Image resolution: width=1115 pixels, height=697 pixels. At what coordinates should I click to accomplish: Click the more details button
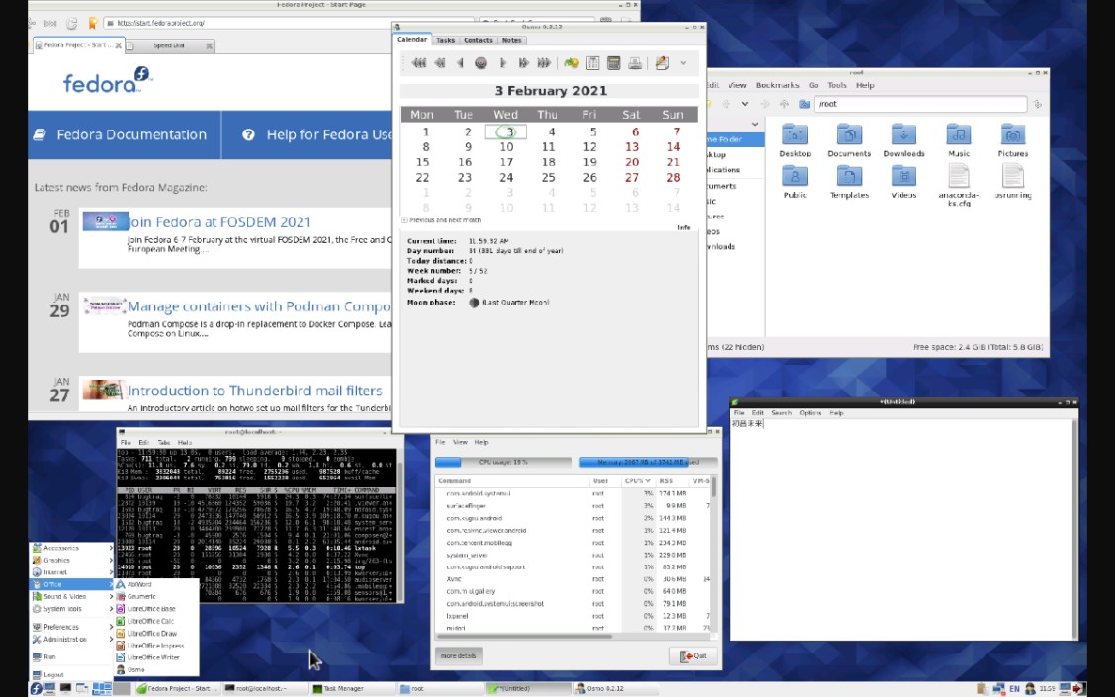coord(458,655)
